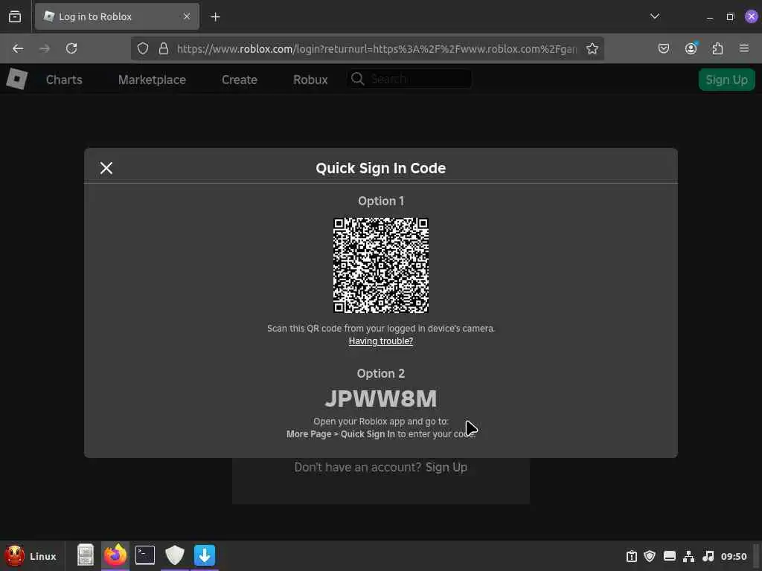Close the Log in to Roblox tab
This screenshot has width=762, height=571.
click(x=187, y=16)
